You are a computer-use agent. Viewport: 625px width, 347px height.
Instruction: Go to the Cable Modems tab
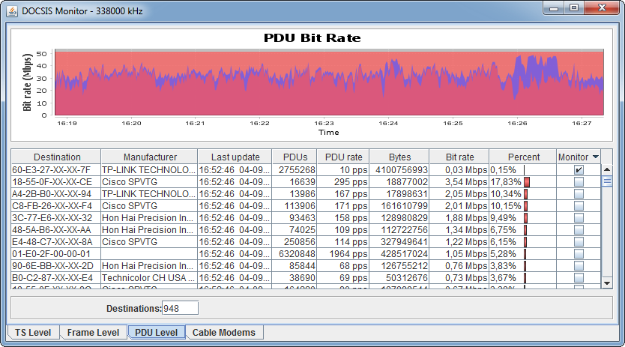point(223,333)
